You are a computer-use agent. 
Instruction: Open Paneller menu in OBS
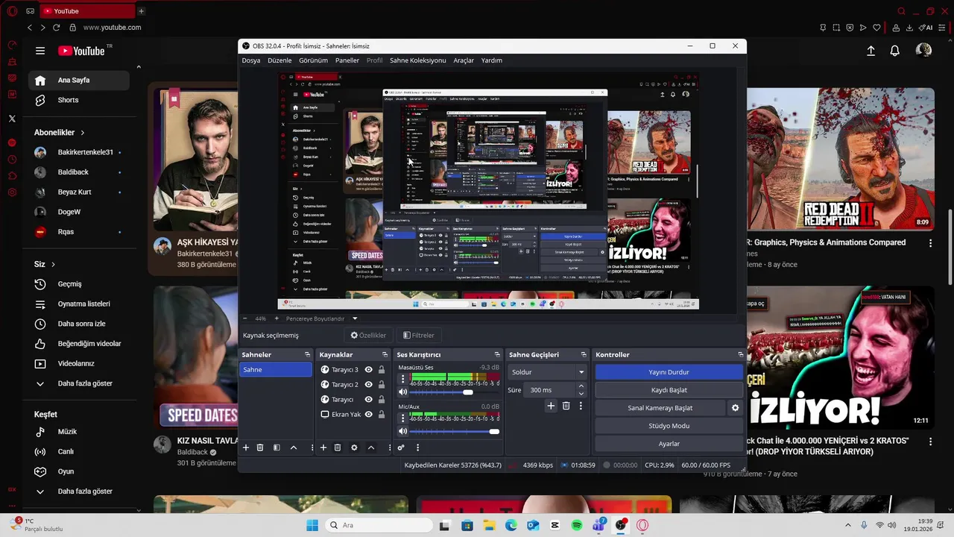pyautogui.click(x=347, y=60)
